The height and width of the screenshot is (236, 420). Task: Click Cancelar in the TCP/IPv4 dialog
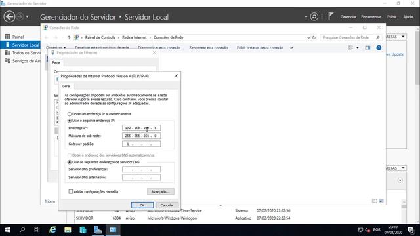pos(167,205)
